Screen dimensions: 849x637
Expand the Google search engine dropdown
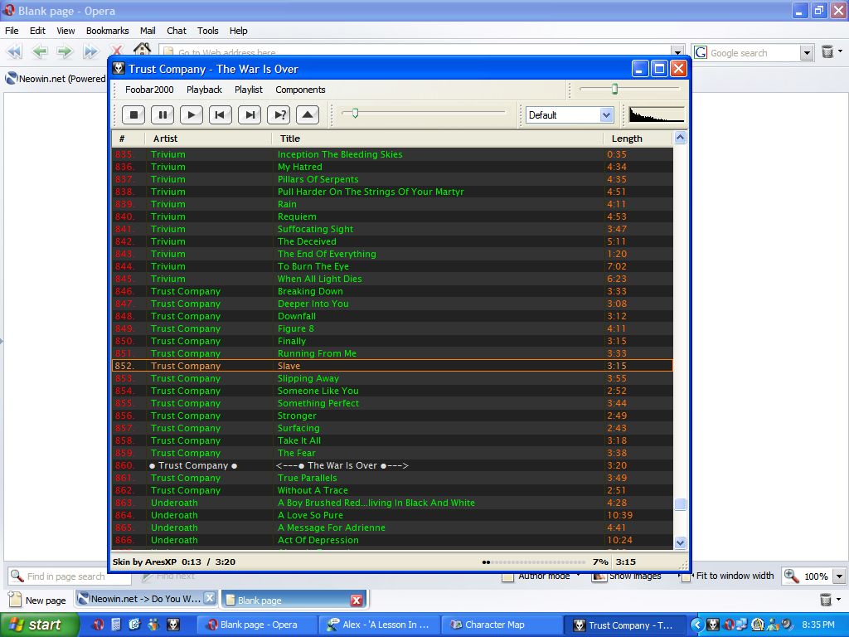[807, 53]
